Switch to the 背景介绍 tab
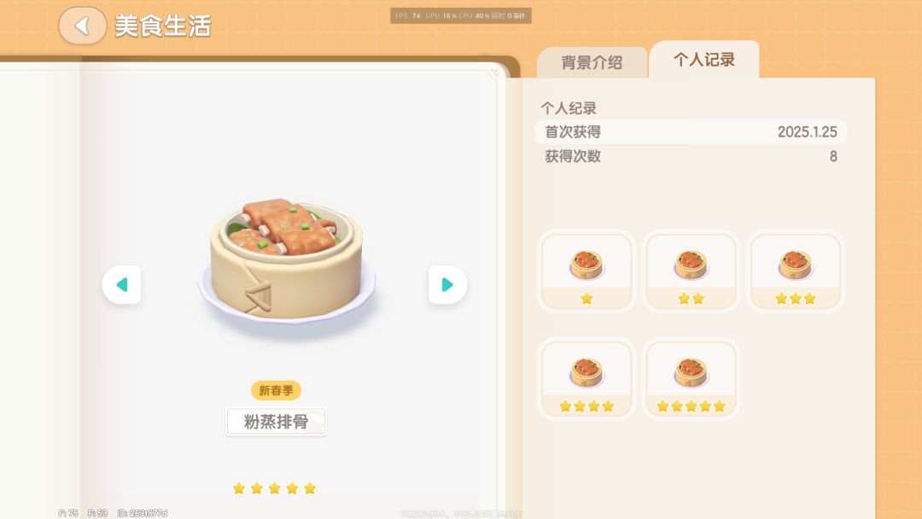 pyautogui.click(x=592, y=62)
